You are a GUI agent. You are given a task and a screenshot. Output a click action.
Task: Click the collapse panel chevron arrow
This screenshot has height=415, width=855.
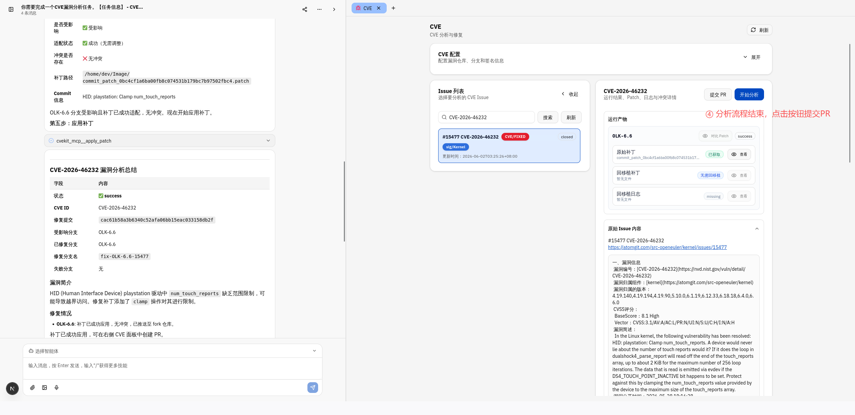pos(334,9)
